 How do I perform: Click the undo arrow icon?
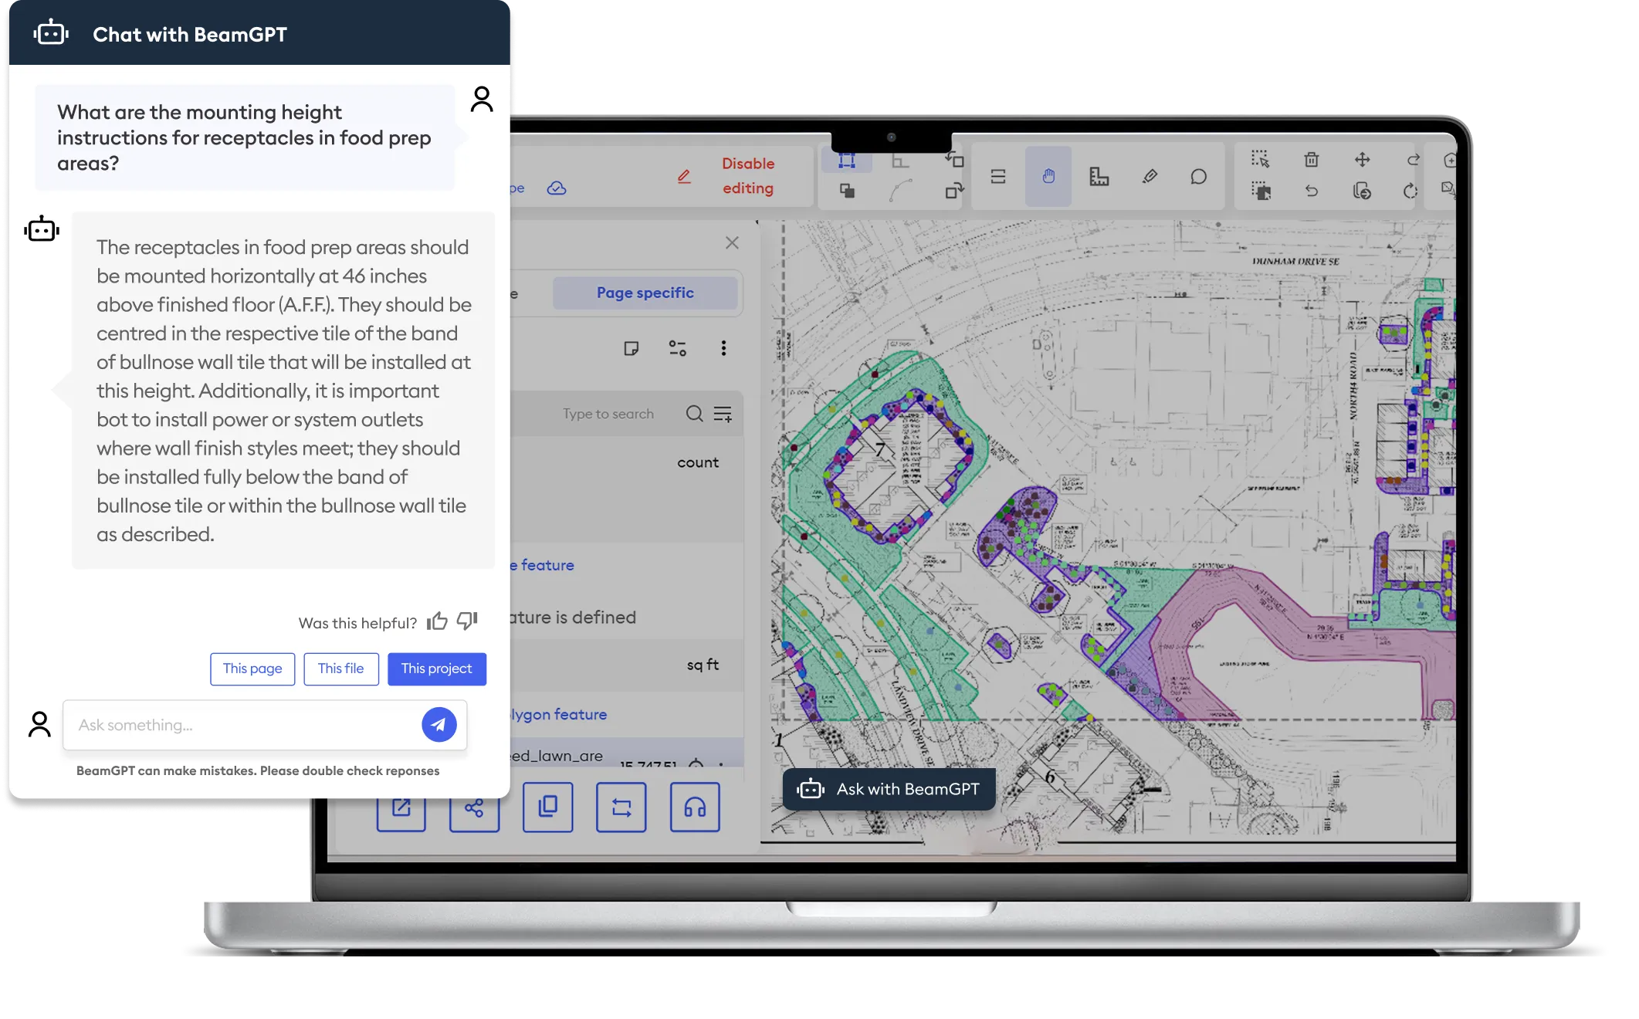point(1311,191)
